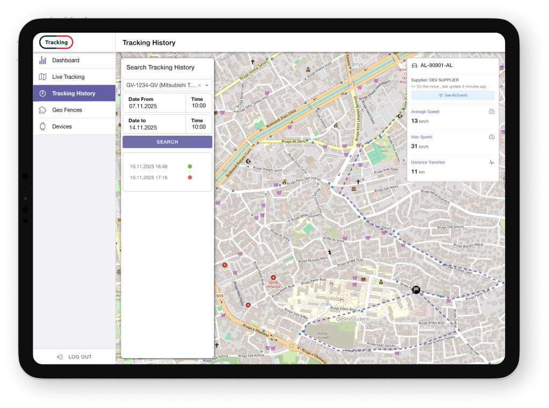Open the Date to picker field
The image size is (549, 408).
154,124
